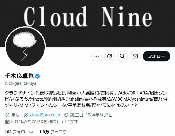Screen dimensions: 175x136
Task: Click the @chigira_takuya handle text
Action: [20, 83]
